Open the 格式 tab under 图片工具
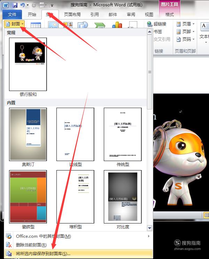 pyautogui.click(x=170, y=15)
